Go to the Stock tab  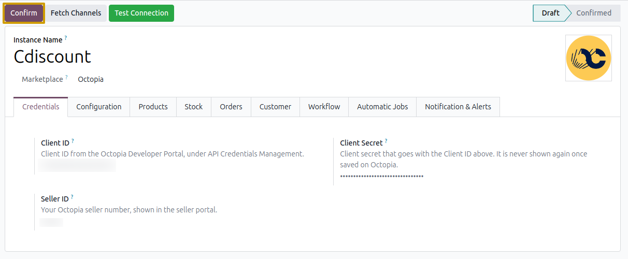(x=194, y=107)
